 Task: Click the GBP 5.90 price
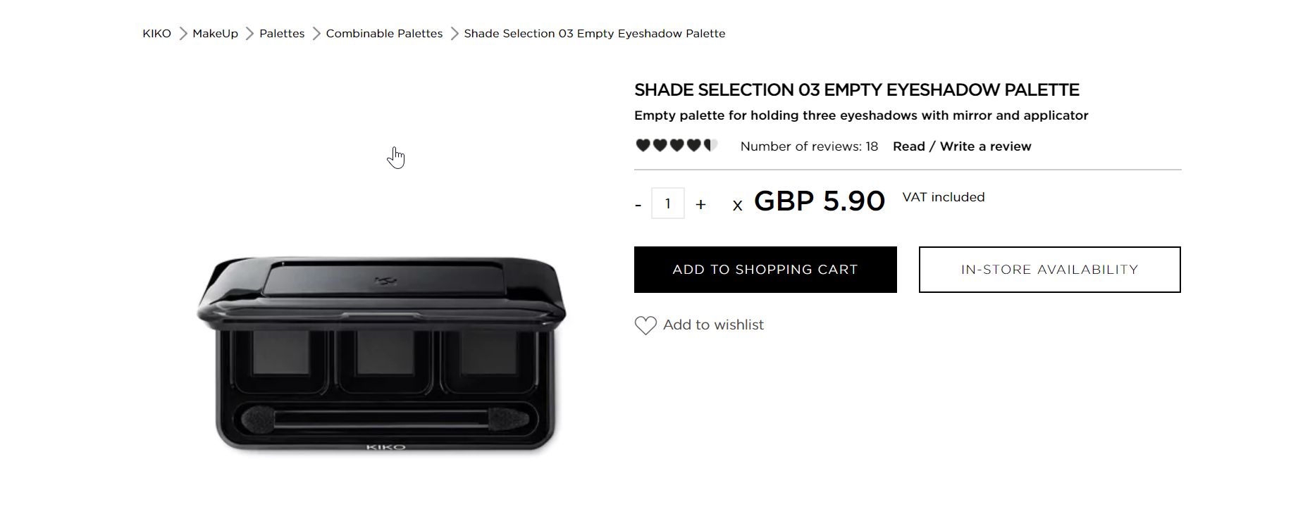point(819,201)
